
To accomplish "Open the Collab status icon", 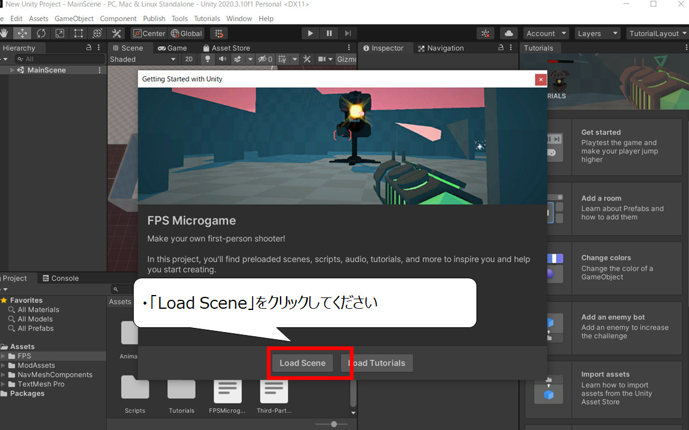I will pos(485,33).
